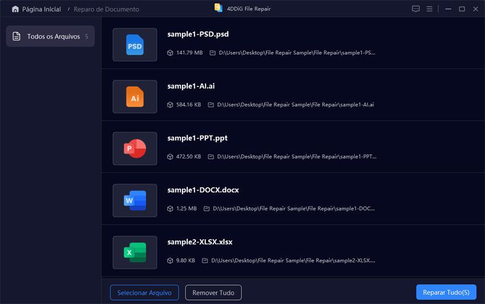Click the Remover Tudo button

pos(213,293)
